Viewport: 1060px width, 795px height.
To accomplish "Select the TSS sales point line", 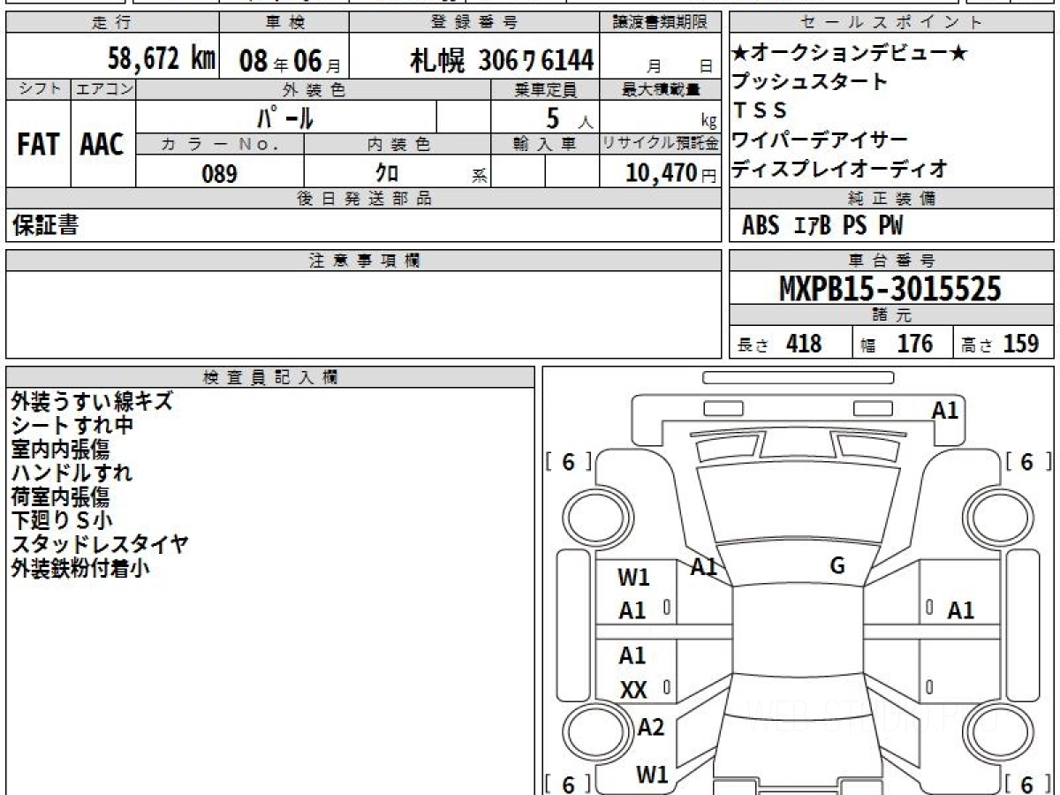I will pos(760,110).
